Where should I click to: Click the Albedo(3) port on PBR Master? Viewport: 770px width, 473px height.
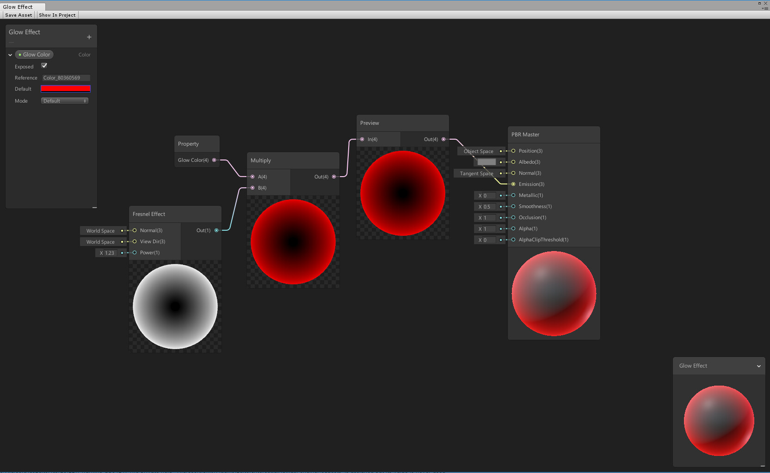click(x=513, y=162)
